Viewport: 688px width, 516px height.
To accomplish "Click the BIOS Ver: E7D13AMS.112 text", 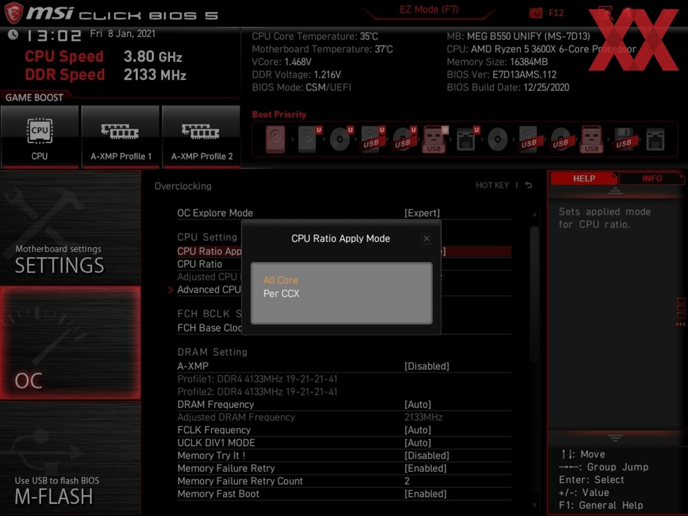I will click(x=501, y=74).
